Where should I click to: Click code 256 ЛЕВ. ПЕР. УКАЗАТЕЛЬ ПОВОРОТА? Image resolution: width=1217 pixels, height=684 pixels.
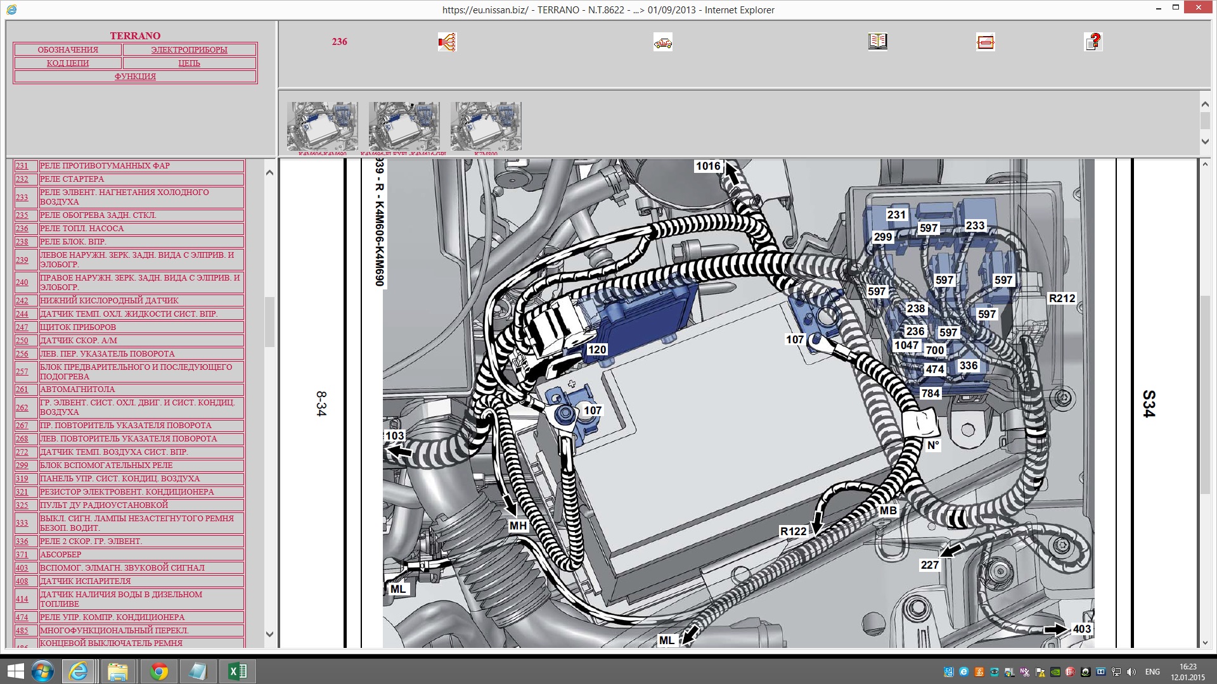[22, 354]
